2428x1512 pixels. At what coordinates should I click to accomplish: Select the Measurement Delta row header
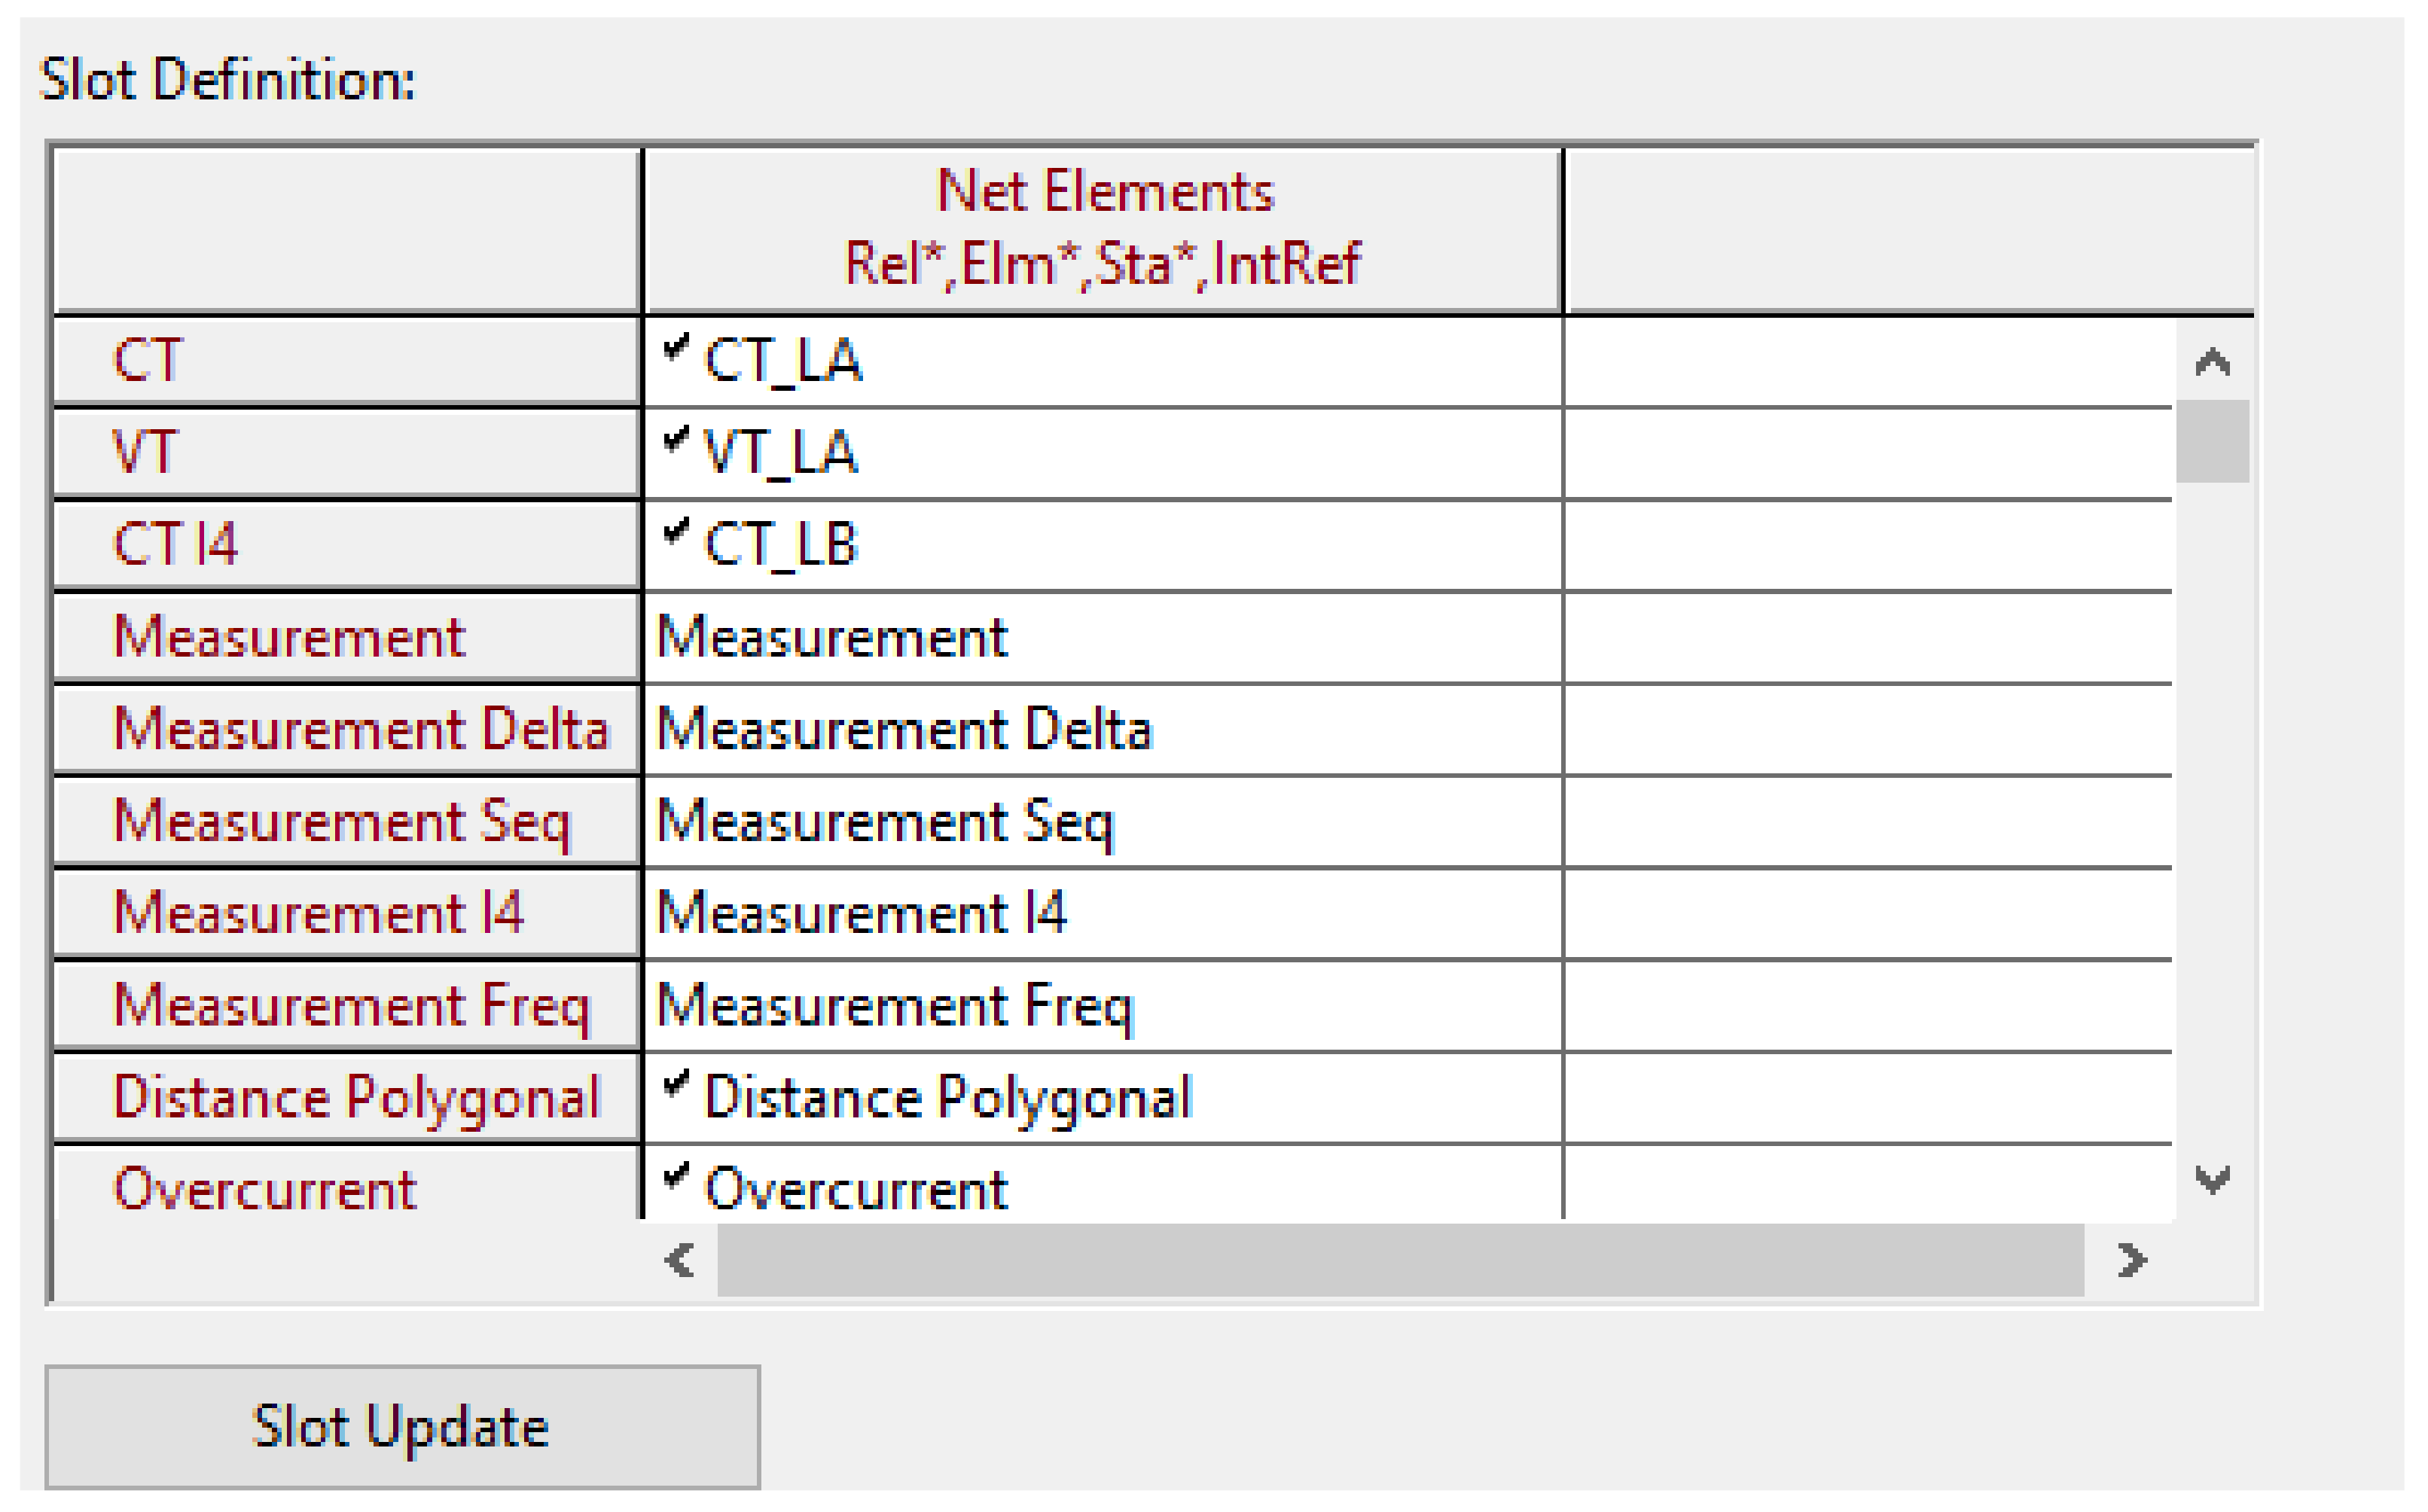(x=346, y=729)
